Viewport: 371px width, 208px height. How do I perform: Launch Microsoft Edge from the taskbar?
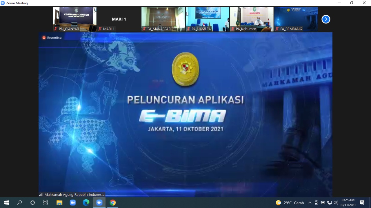(x=86, y=203)
